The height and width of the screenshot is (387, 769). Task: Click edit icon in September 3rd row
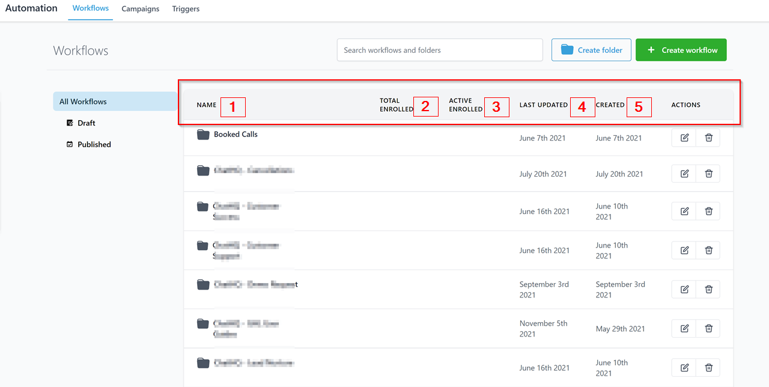coord(684,289)
